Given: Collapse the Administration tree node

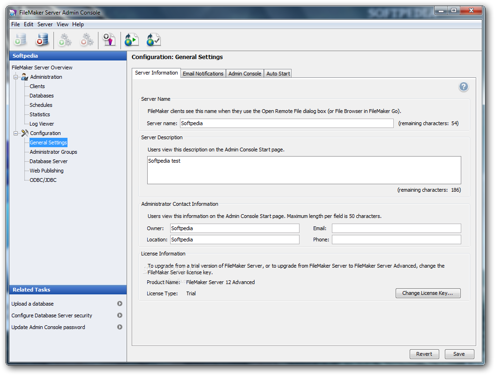Looking at the screenshot, I should (15, 77).
